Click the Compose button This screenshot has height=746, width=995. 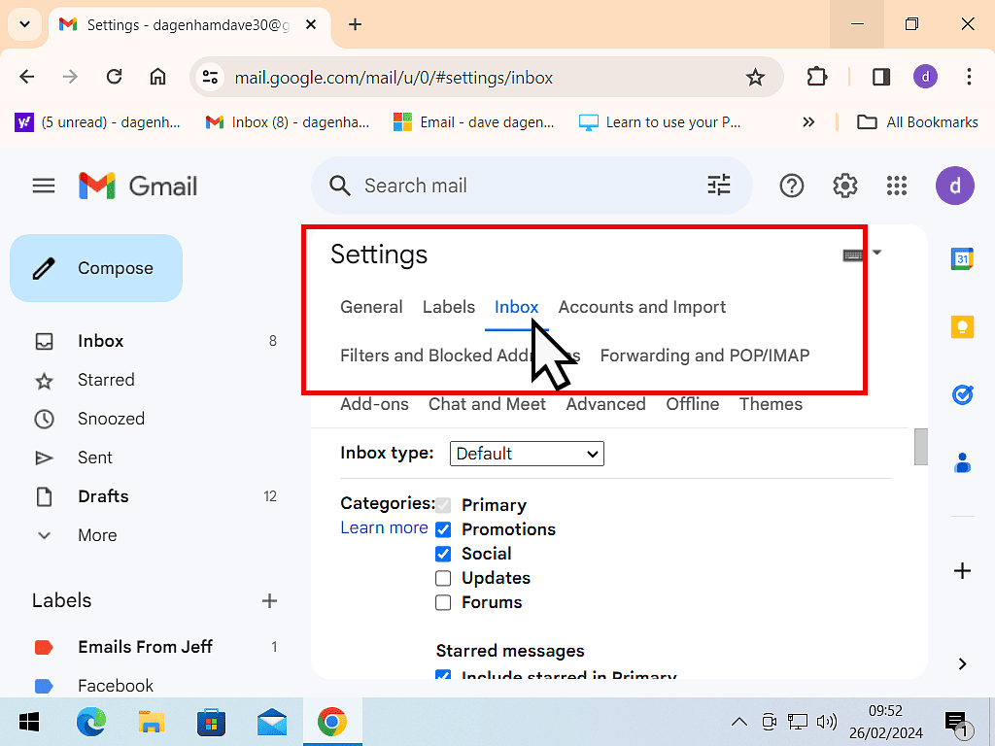(x=96, y=268)
